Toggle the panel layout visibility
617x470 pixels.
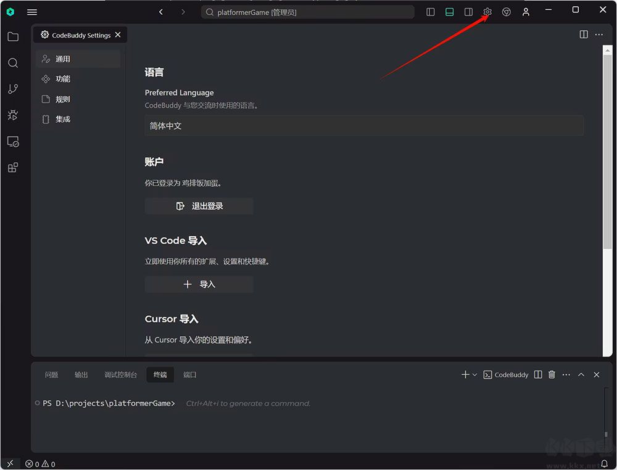point(449,12)
